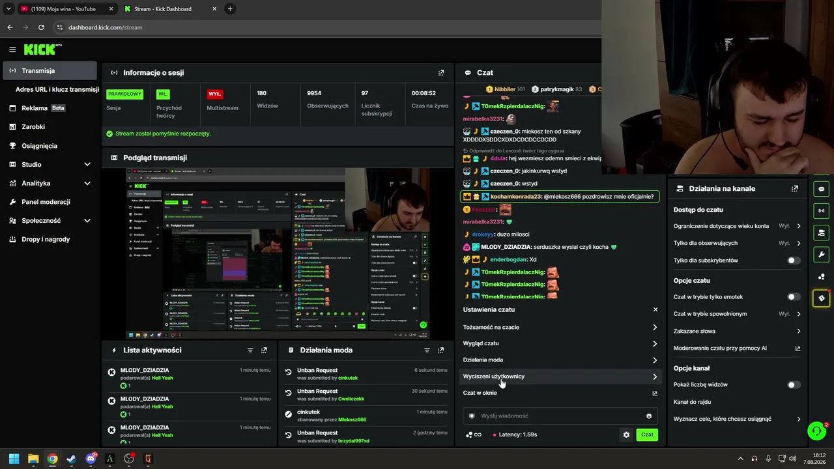This screenshot has width=834, height=469.
Task: Toggle Pokaż liczbę widzów switch
Action: coord(794,385)
